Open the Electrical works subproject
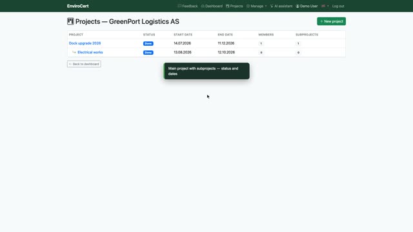Screen dimensions: 413x232 coord(90,52)
